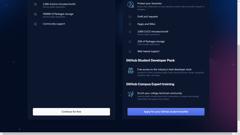The width and height of the screenshot is (240, 135).
Task: Click info icon beside Pages and Wikis
Action: click(x=130, y=24)
